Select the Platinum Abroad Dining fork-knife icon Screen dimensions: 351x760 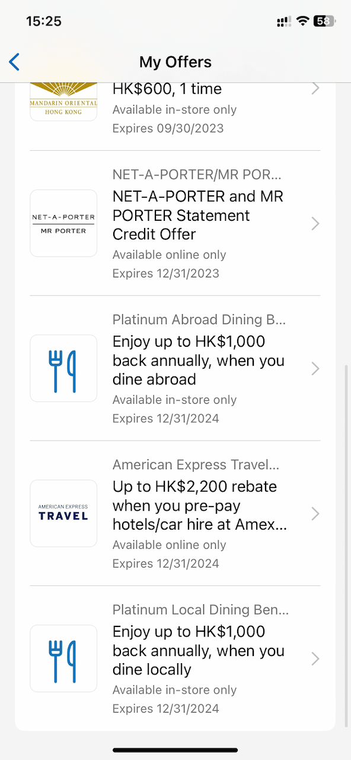coord(63,368)
